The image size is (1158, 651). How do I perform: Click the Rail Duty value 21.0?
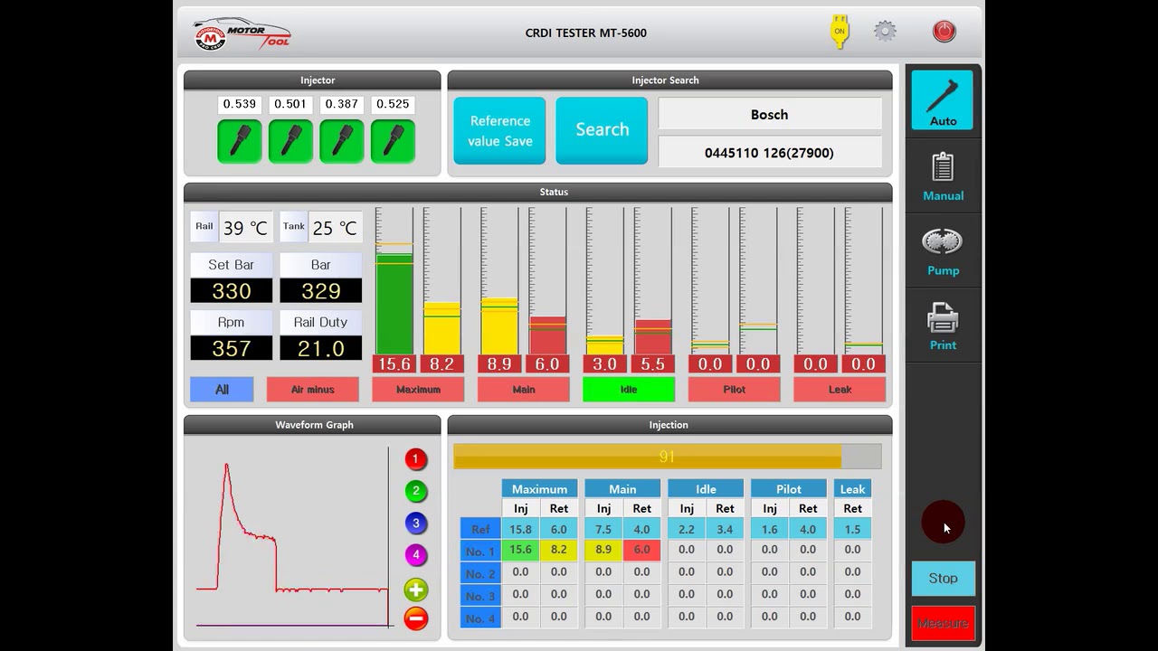(320, 348)
